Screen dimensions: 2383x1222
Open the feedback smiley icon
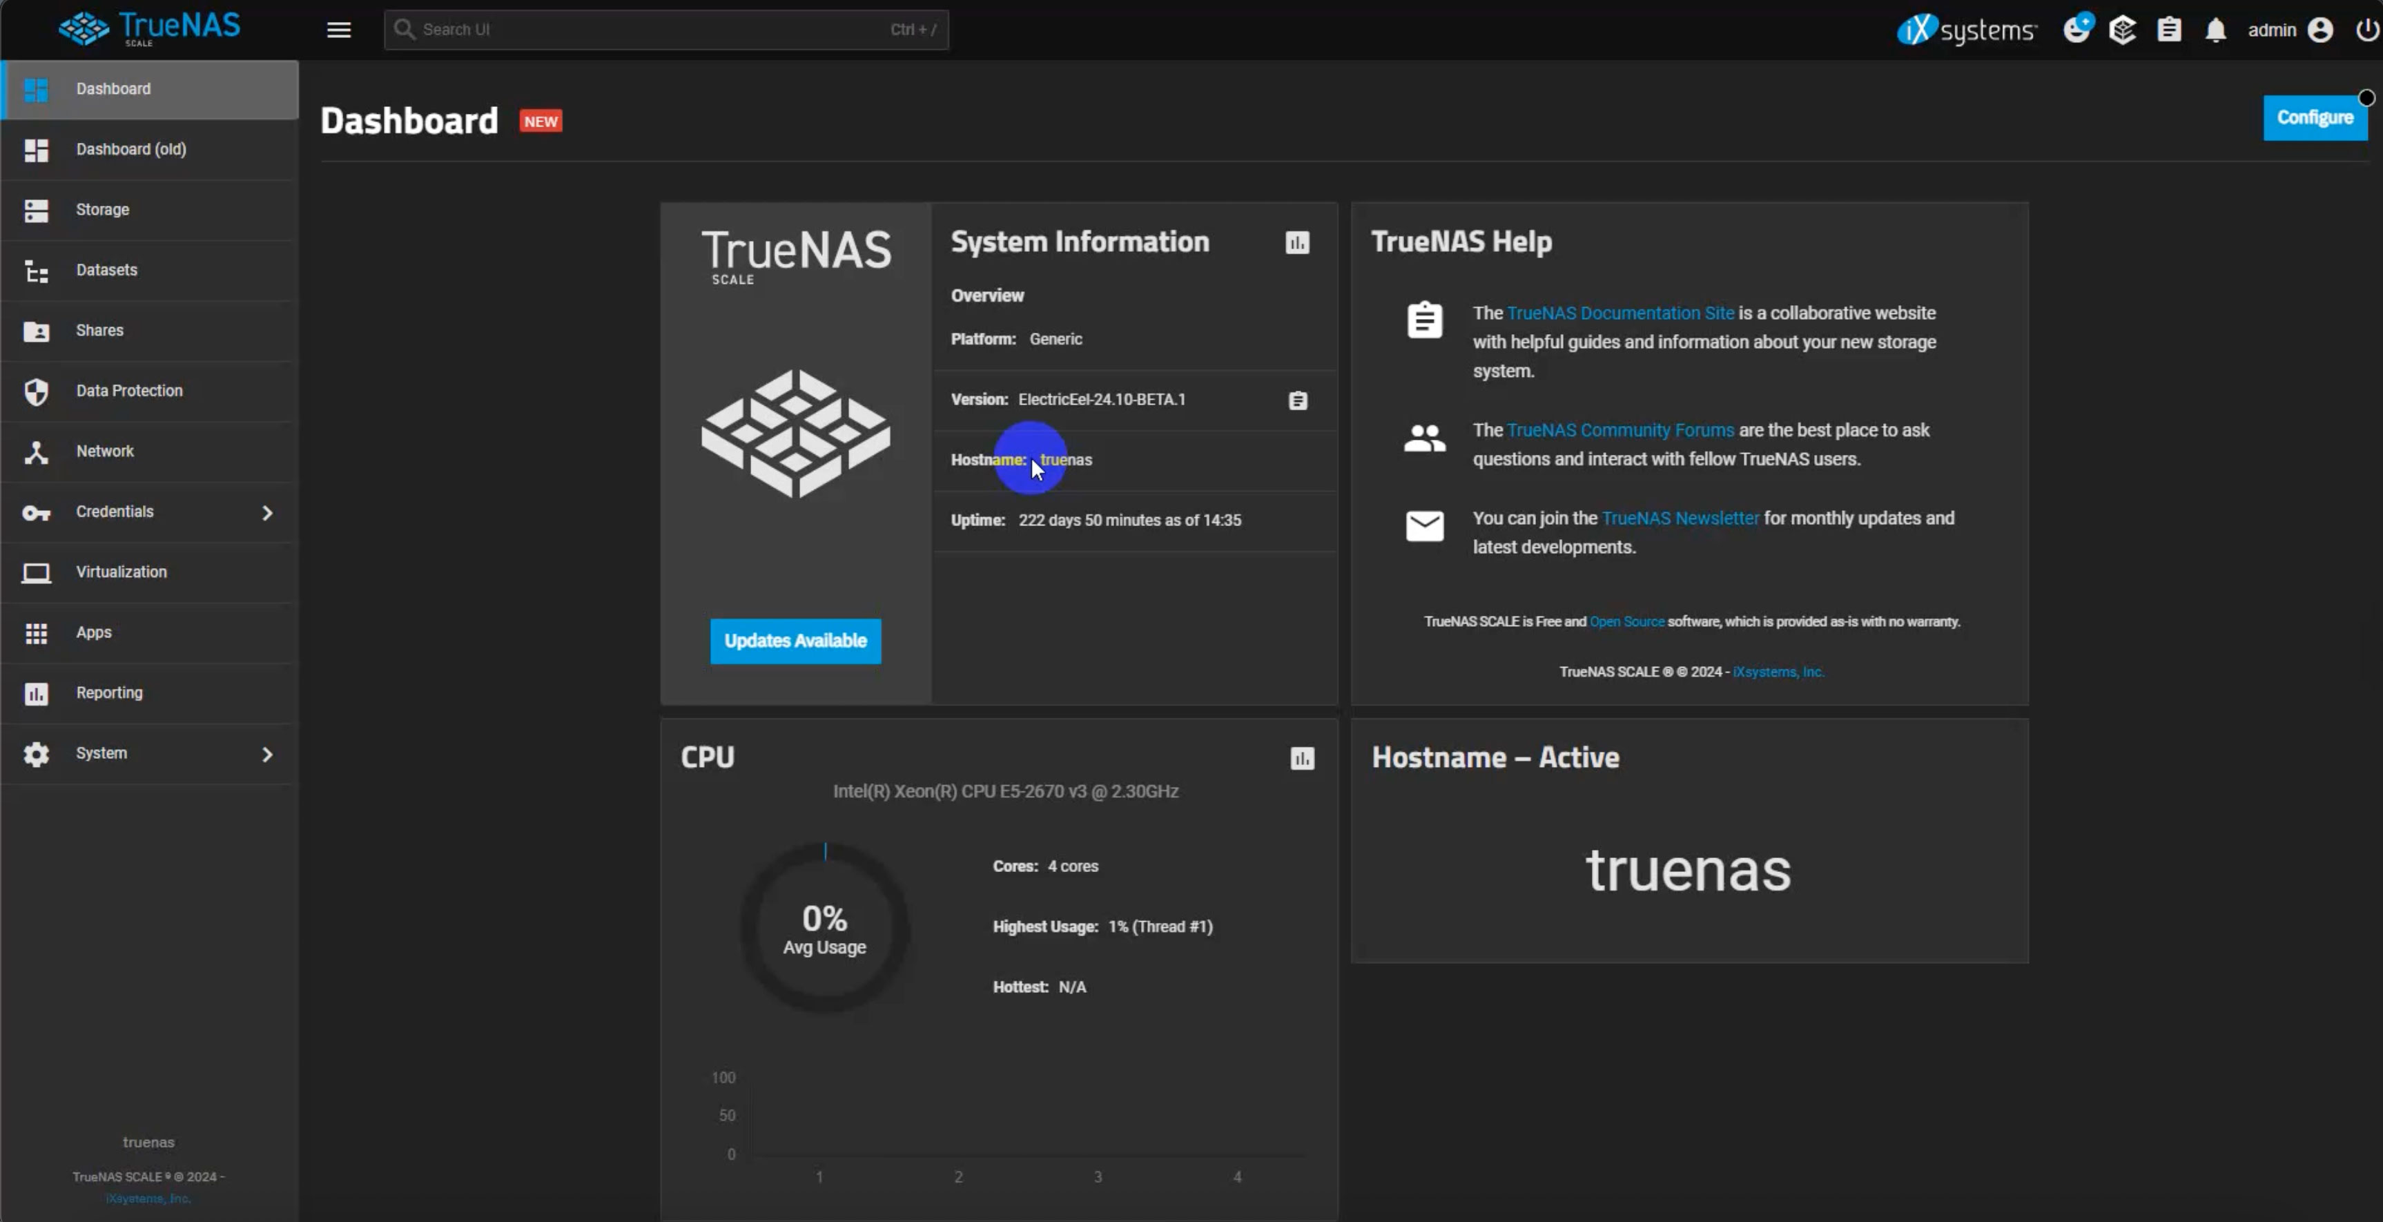coord(2076,29)
